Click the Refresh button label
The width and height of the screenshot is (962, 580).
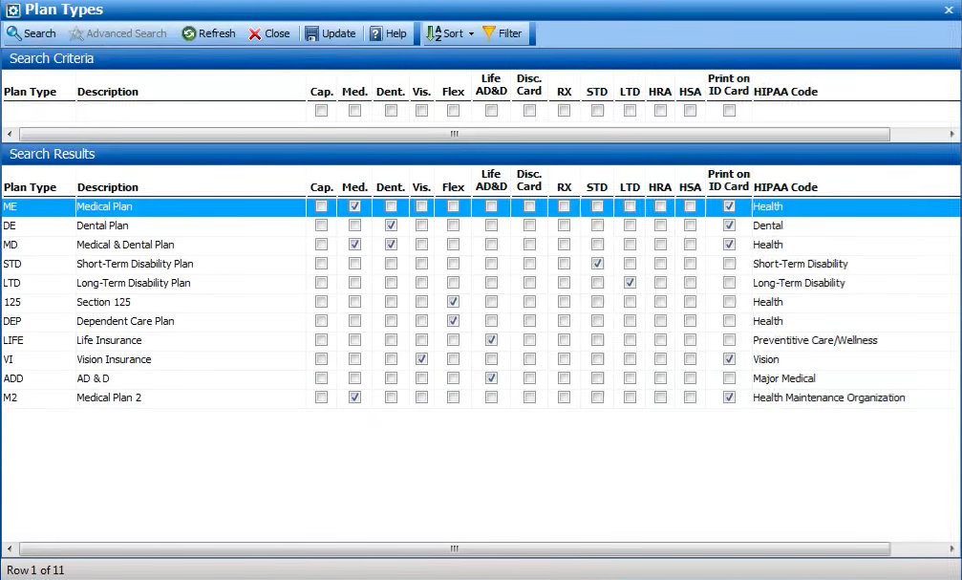coord(217,33)
